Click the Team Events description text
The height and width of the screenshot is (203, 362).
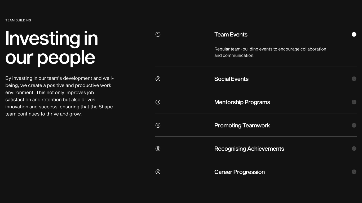click(270, 52)
